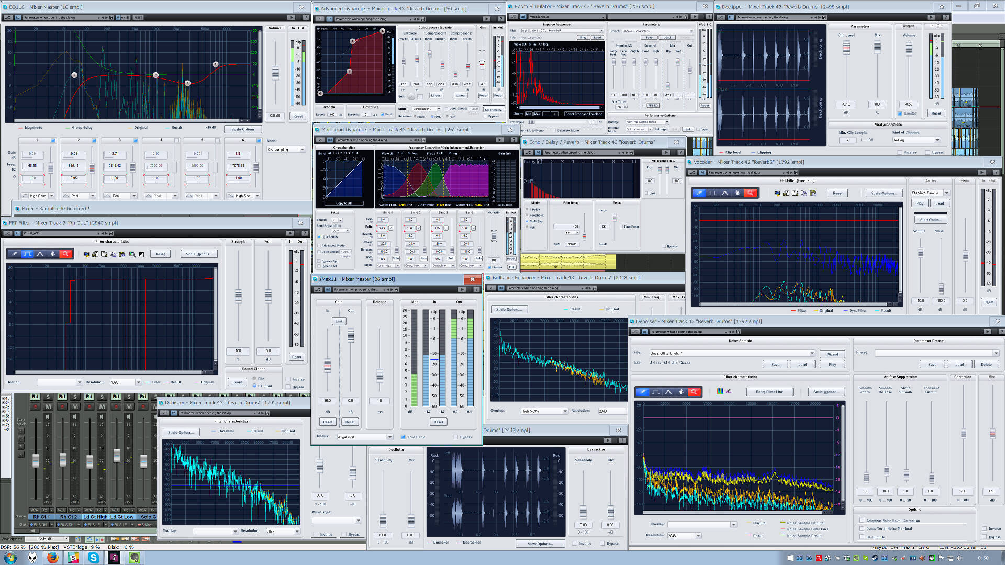Click the Gain slider handle in Vocoder
1005x565 pixels.
coord(966,255)
